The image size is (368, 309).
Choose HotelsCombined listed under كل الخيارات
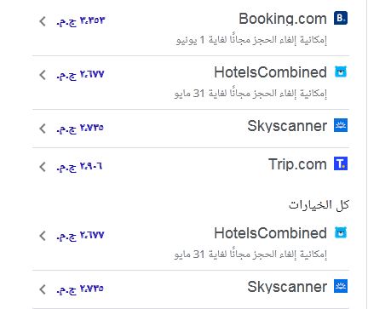coord(270,233)
